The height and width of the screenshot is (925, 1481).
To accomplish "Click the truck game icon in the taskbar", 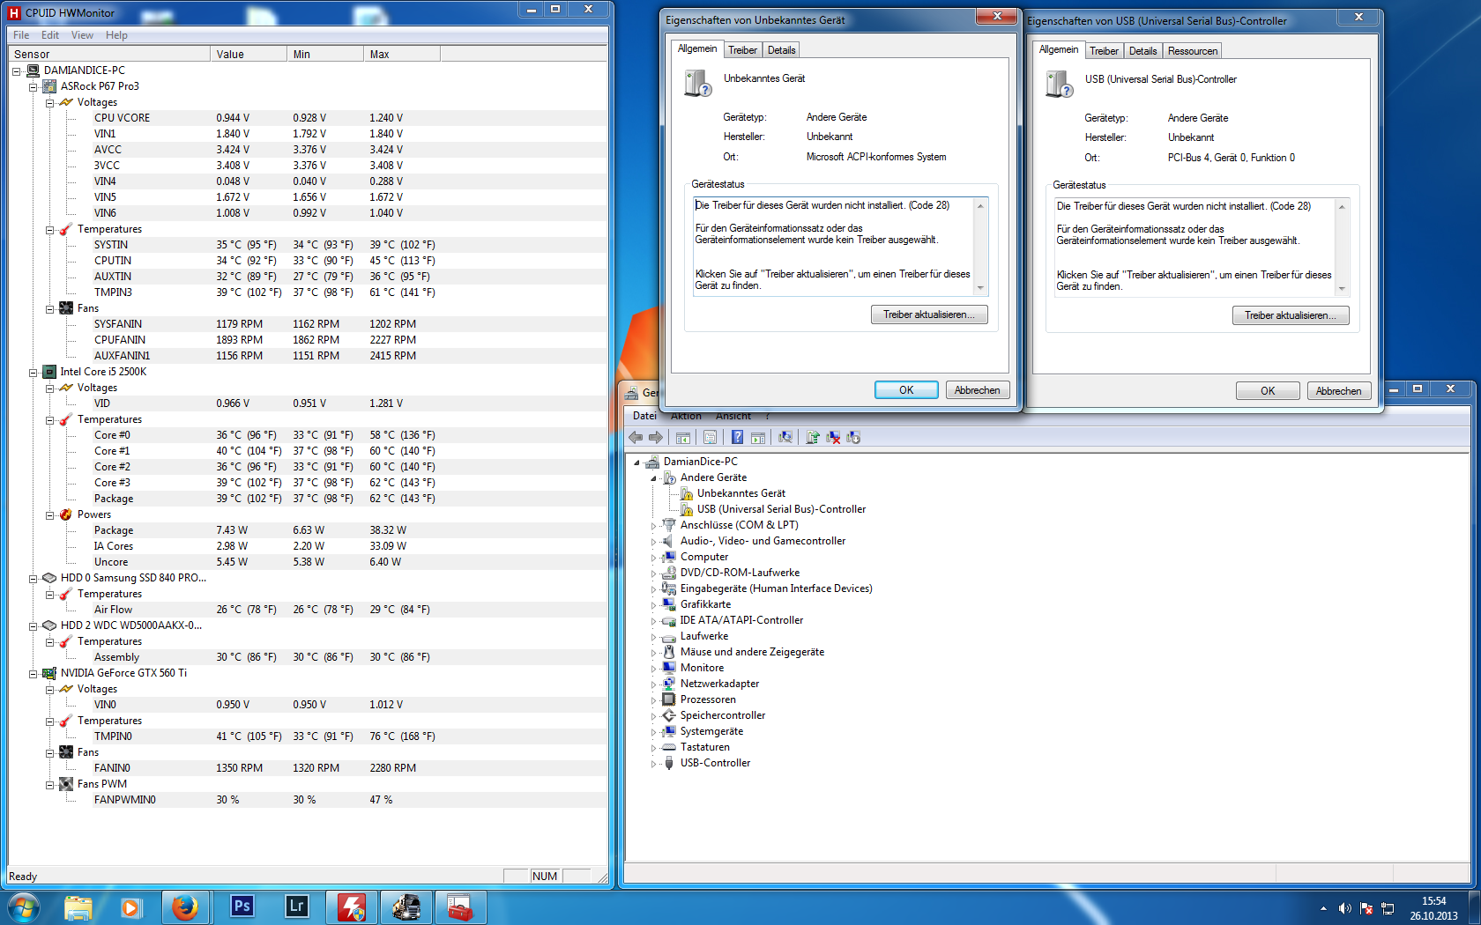I will [406, 906].
